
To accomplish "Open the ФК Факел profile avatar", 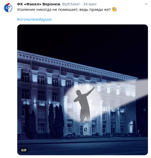I will [x=8, y=8].
